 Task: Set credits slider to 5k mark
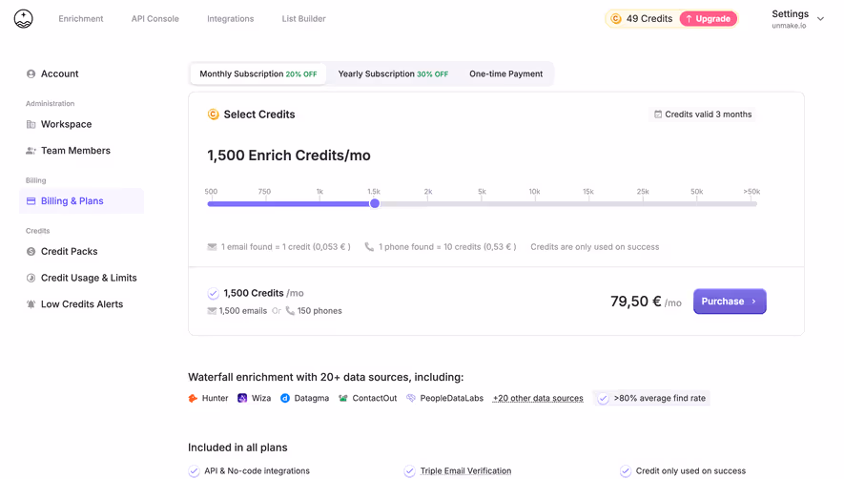[x=482, y=203]
